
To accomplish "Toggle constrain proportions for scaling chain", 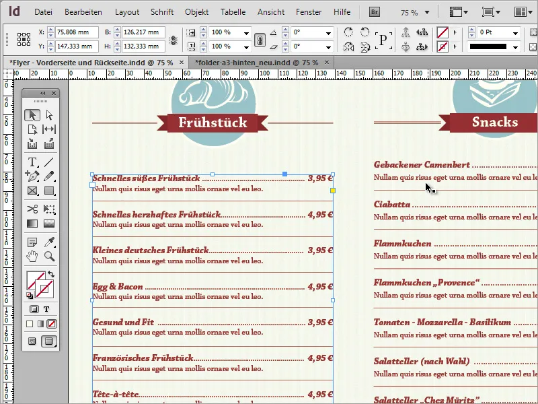I will point(260,40).
